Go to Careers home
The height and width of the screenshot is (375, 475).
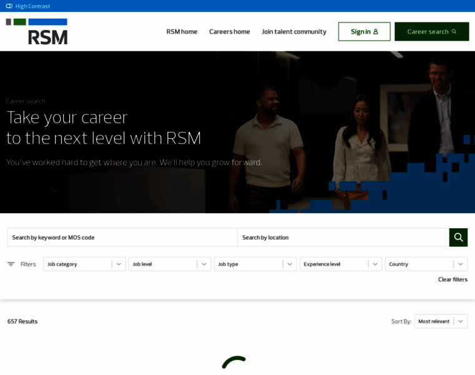pyautogui.click(x=229, y=31)
